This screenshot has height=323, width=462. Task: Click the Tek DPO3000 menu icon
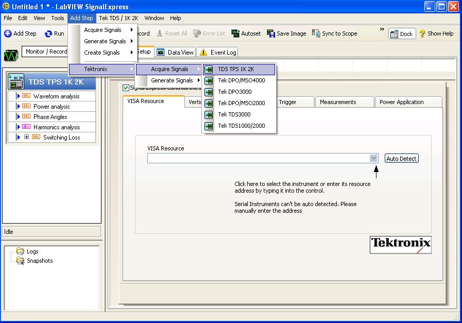point(209,92)
